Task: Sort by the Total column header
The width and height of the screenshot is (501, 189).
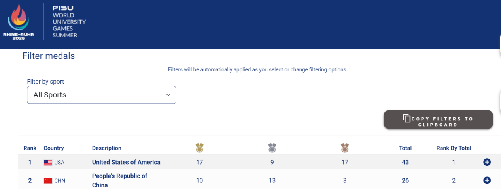Action: (405, 148)
